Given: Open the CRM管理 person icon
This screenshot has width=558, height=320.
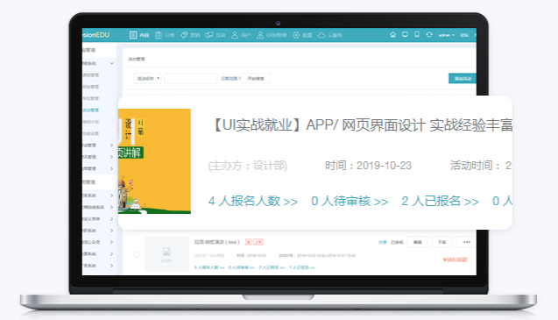Looking at the screenshot, I should [260, 35].
